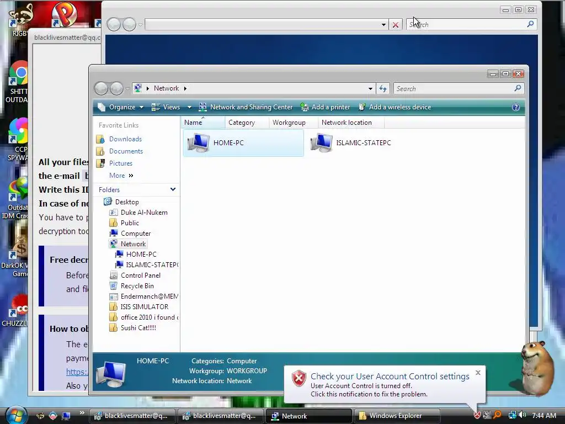Image resolution: width=565 pixels, height=424 pixels.
Task: Open the Organize menu
Action: (x=120, y=107)
